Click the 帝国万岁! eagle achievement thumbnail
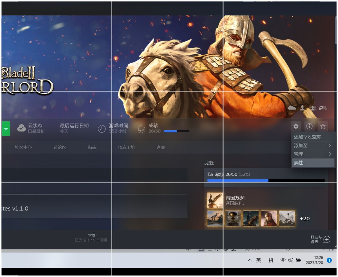This screenshot has width=338, height=277. 215,200
